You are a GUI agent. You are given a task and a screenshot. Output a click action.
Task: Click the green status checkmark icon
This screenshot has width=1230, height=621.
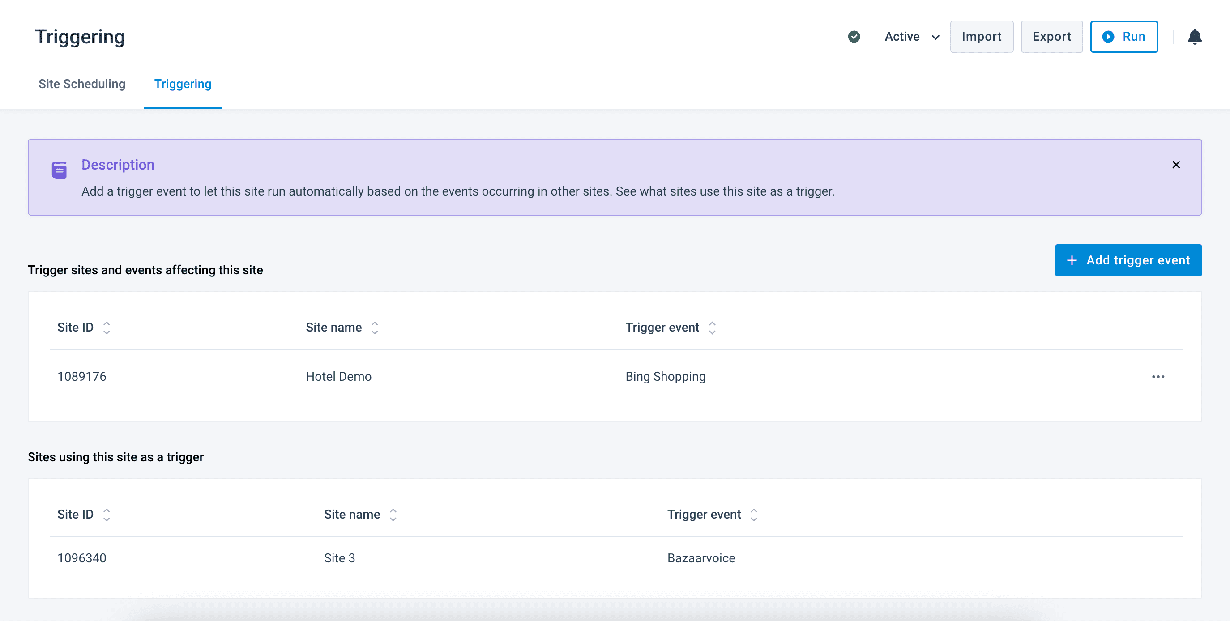point(854,37)
